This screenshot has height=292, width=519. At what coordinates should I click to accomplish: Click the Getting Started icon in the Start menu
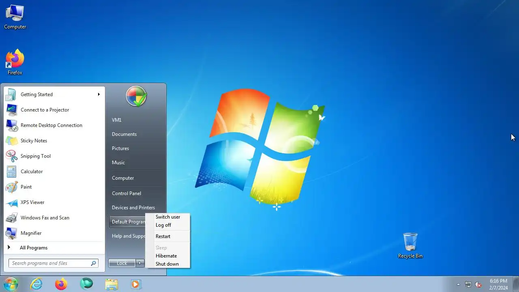(x=11, y=94)
